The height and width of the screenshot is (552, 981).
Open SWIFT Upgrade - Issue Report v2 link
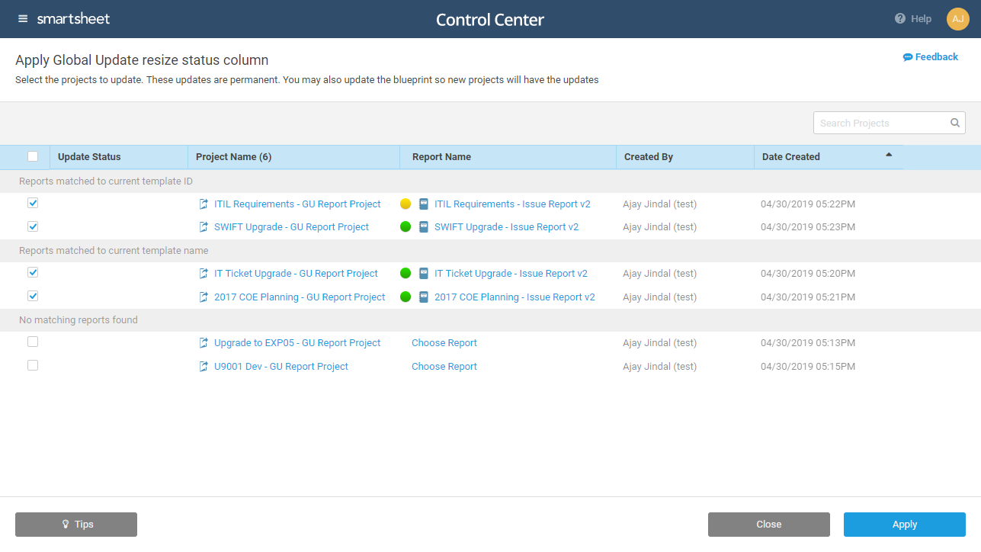click(x=507, y=227)
